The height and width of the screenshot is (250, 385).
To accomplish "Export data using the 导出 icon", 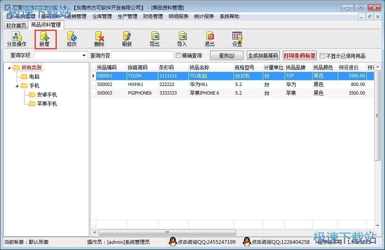I will coord(155,39).
